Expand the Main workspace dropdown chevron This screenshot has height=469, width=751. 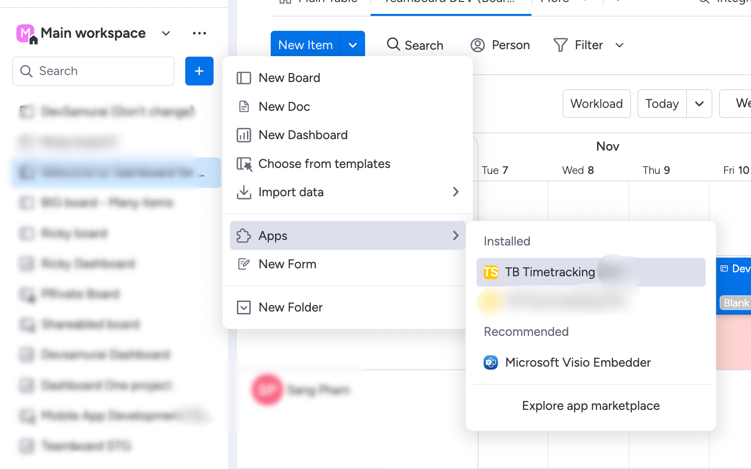pos(166,33)
